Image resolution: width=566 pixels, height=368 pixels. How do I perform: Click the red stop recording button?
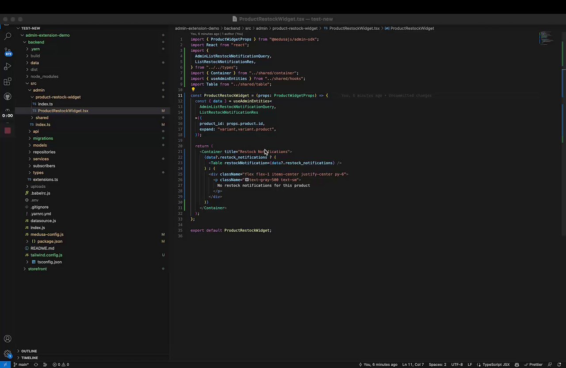(x=8, y=131)
